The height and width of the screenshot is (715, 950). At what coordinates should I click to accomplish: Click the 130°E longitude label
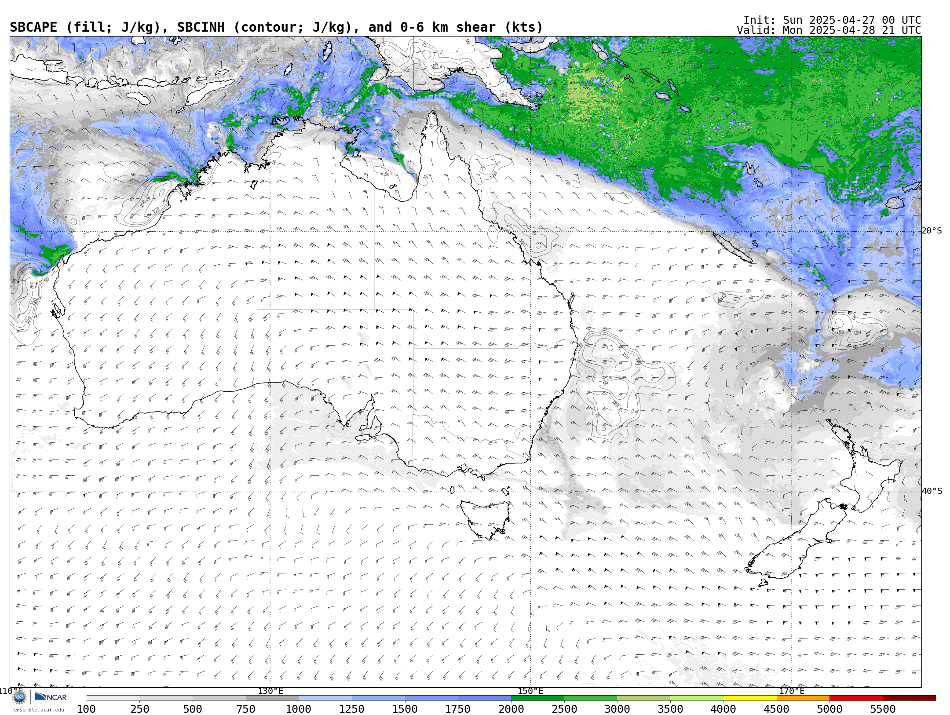[270, 691]
